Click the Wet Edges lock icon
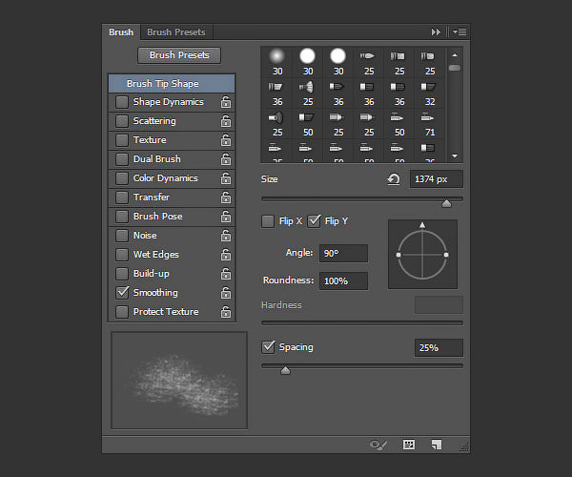 point(226,255)
